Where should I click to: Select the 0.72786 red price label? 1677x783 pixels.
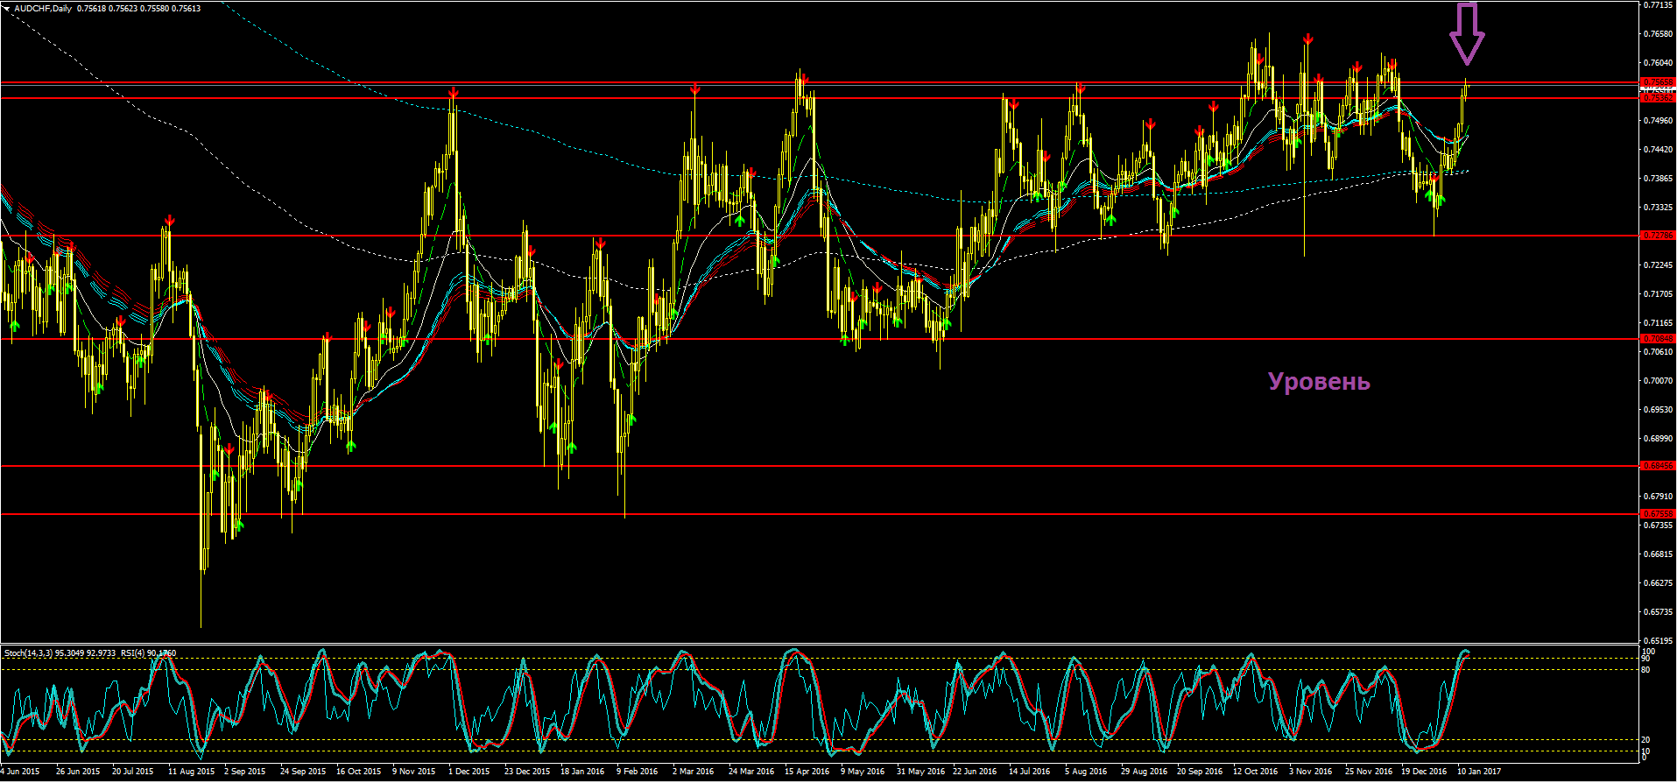click(1658, 236)
